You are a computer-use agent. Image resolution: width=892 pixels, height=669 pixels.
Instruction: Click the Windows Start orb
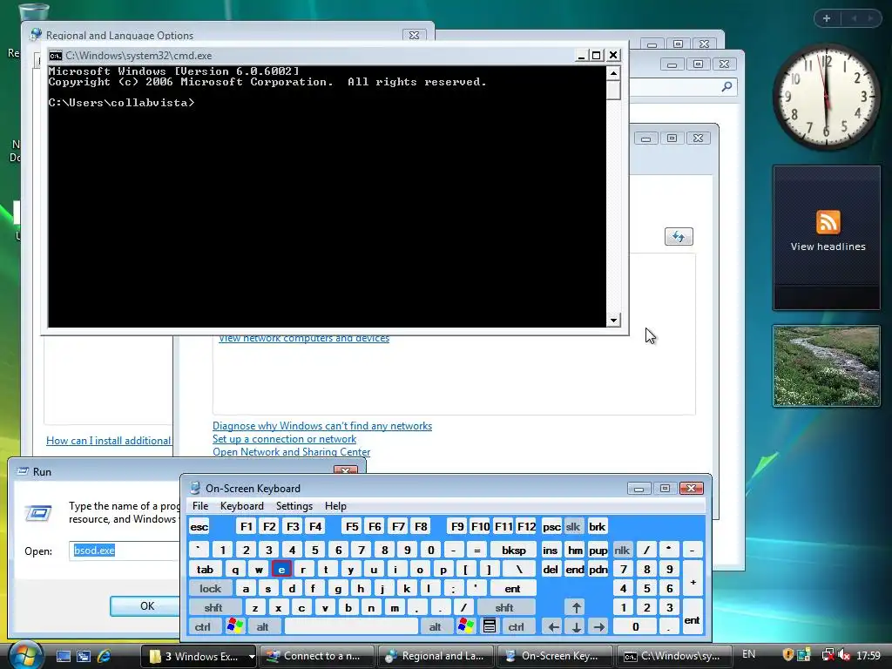click(25, 655)
